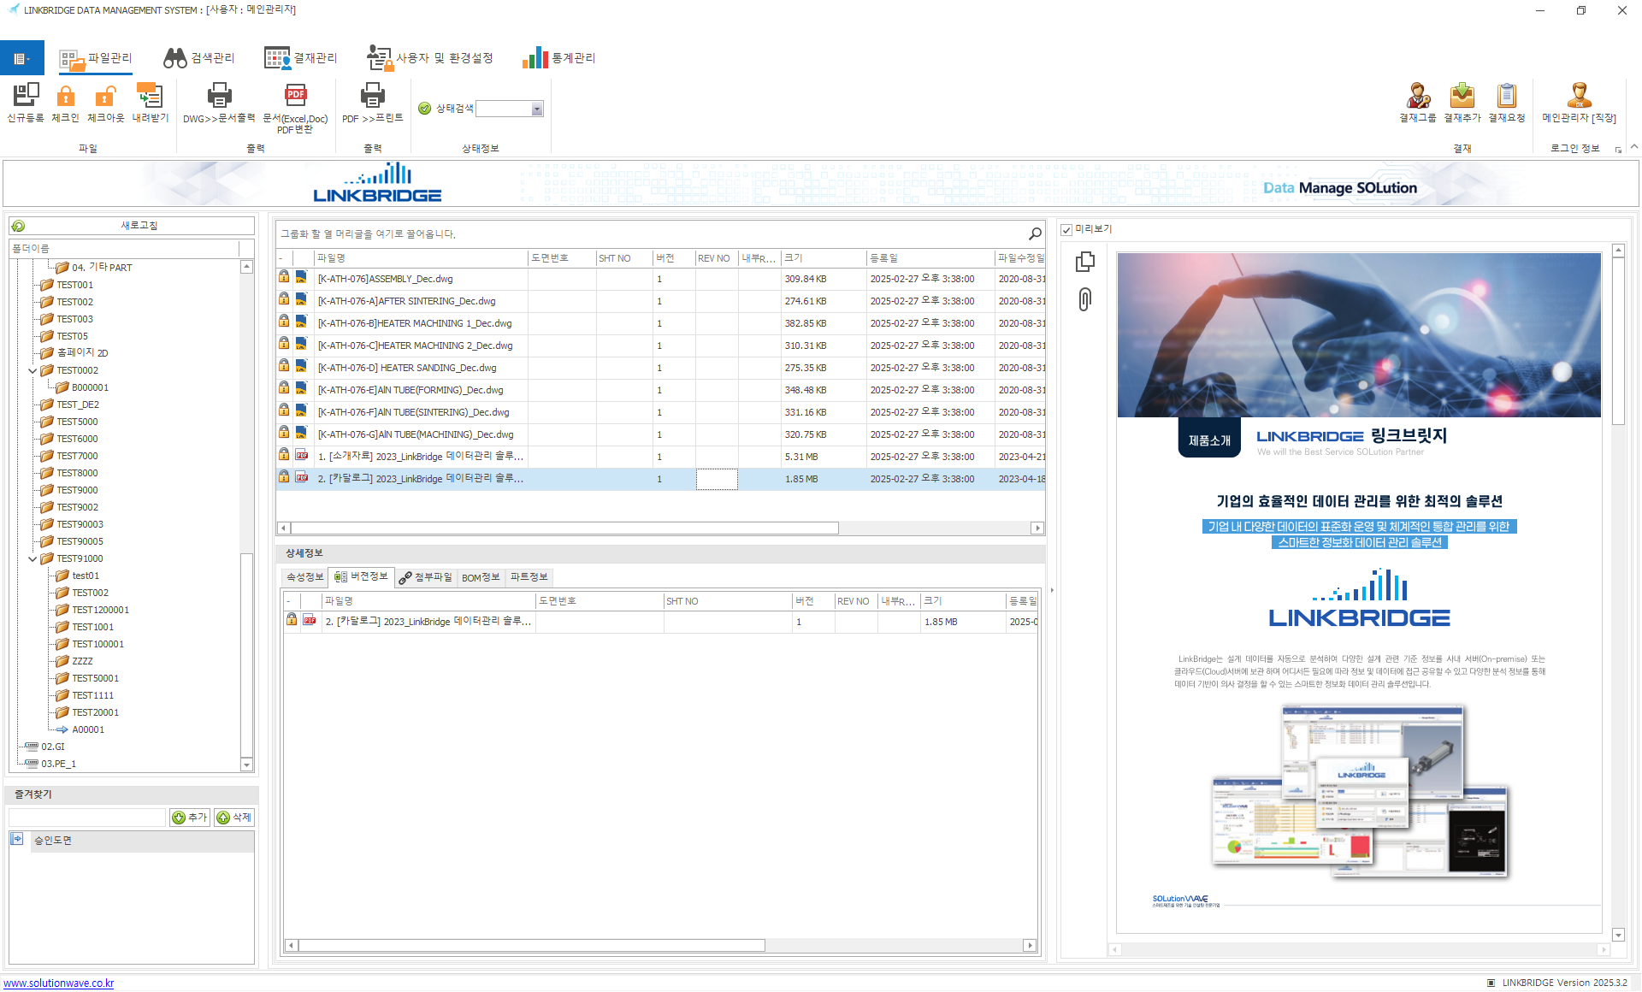This screenshot has width=1642, height=992.
Task: Sort by 파일명 column header
Action: (x=421, y=258)
